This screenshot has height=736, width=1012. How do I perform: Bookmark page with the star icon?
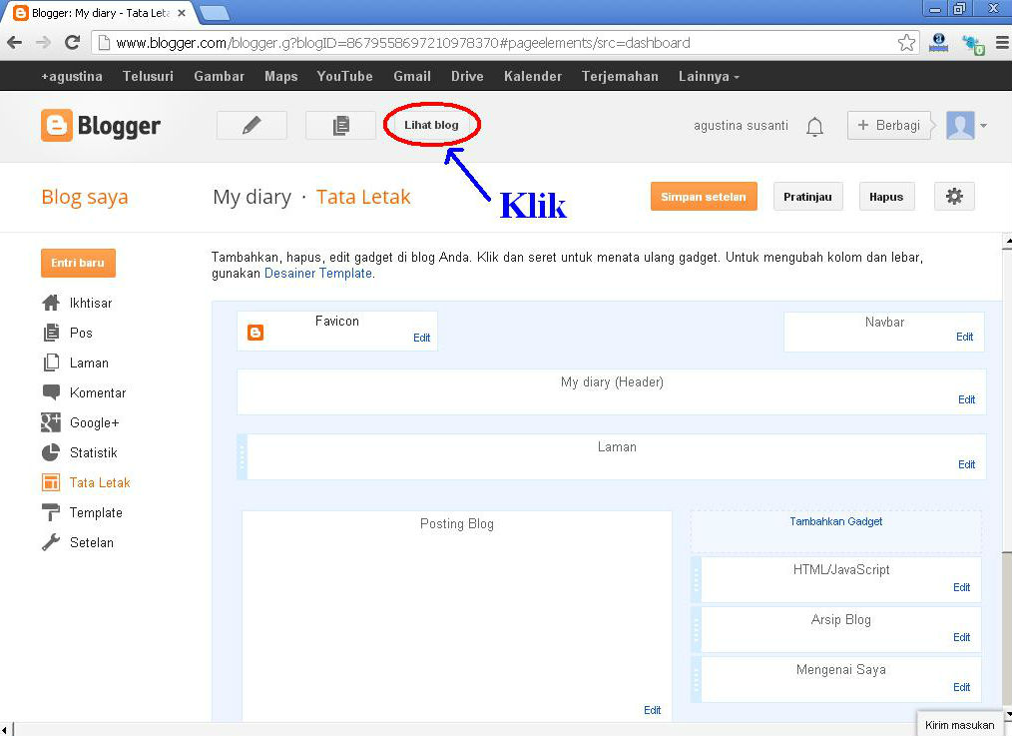coord(906,43)
